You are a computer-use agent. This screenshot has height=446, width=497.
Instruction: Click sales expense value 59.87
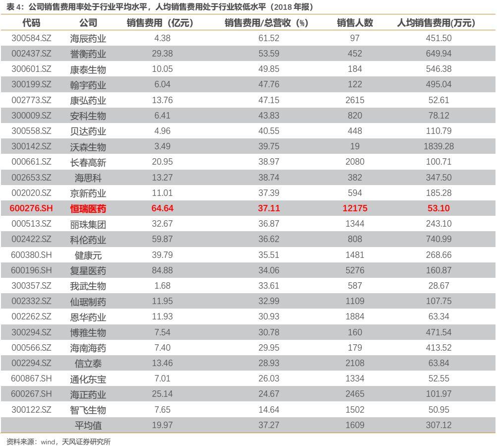click(x=163, y=239)
